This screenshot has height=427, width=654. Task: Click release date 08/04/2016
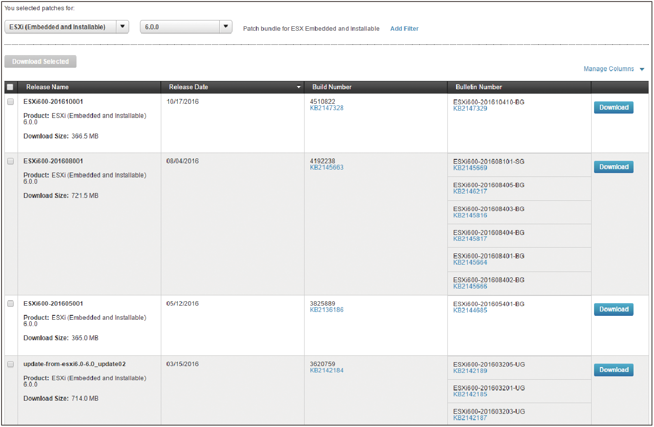182,161
